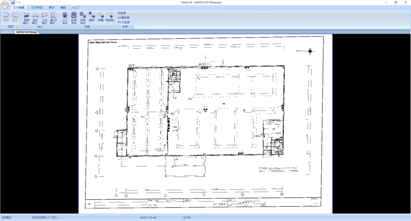Screen dimensions: 411x221
Task: Click the 16.92% zoom readout
Action: tap(187, 218)
